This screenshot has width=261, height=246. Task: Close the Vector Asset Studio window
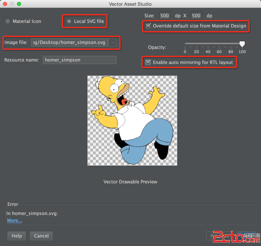(x=5, y=4)
